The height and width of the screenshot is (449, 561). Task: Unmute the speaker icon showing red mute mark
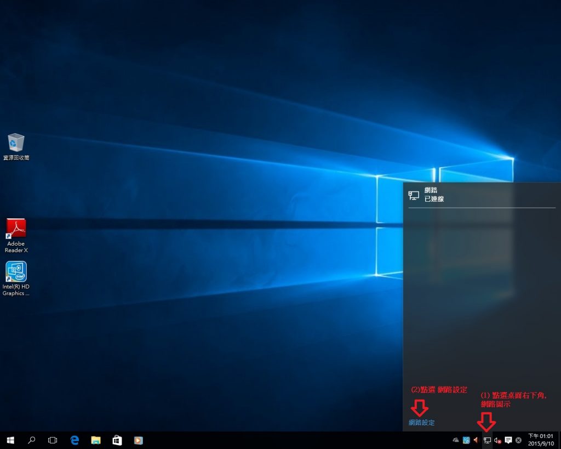pos(496,440)
